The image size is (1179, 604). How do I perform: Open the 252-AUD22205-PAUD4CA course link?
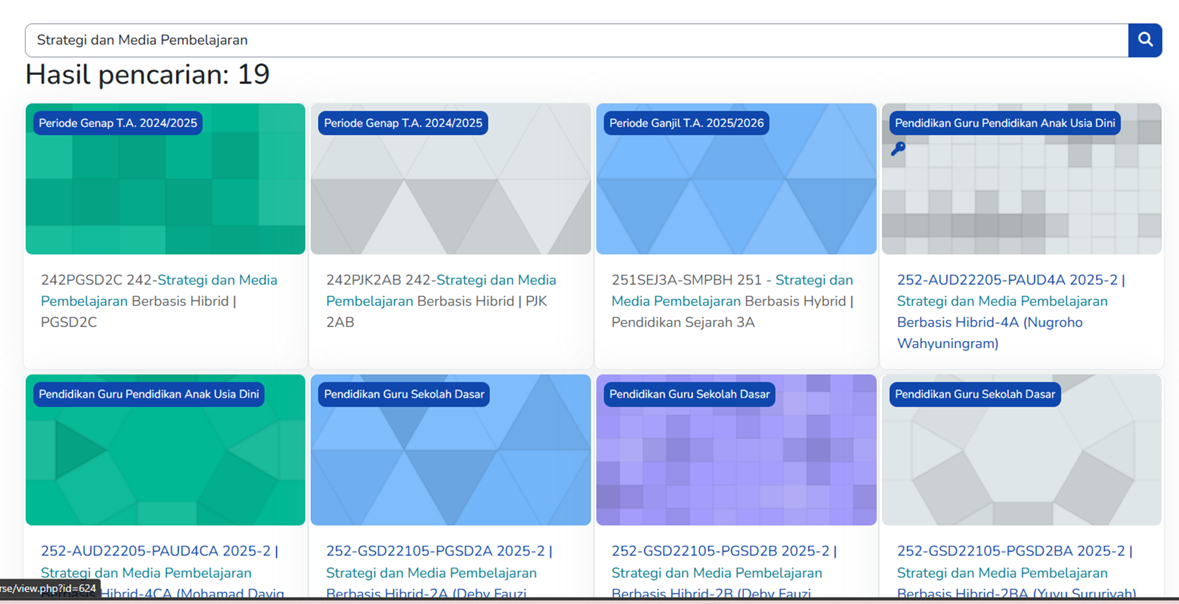click(159, 552)
